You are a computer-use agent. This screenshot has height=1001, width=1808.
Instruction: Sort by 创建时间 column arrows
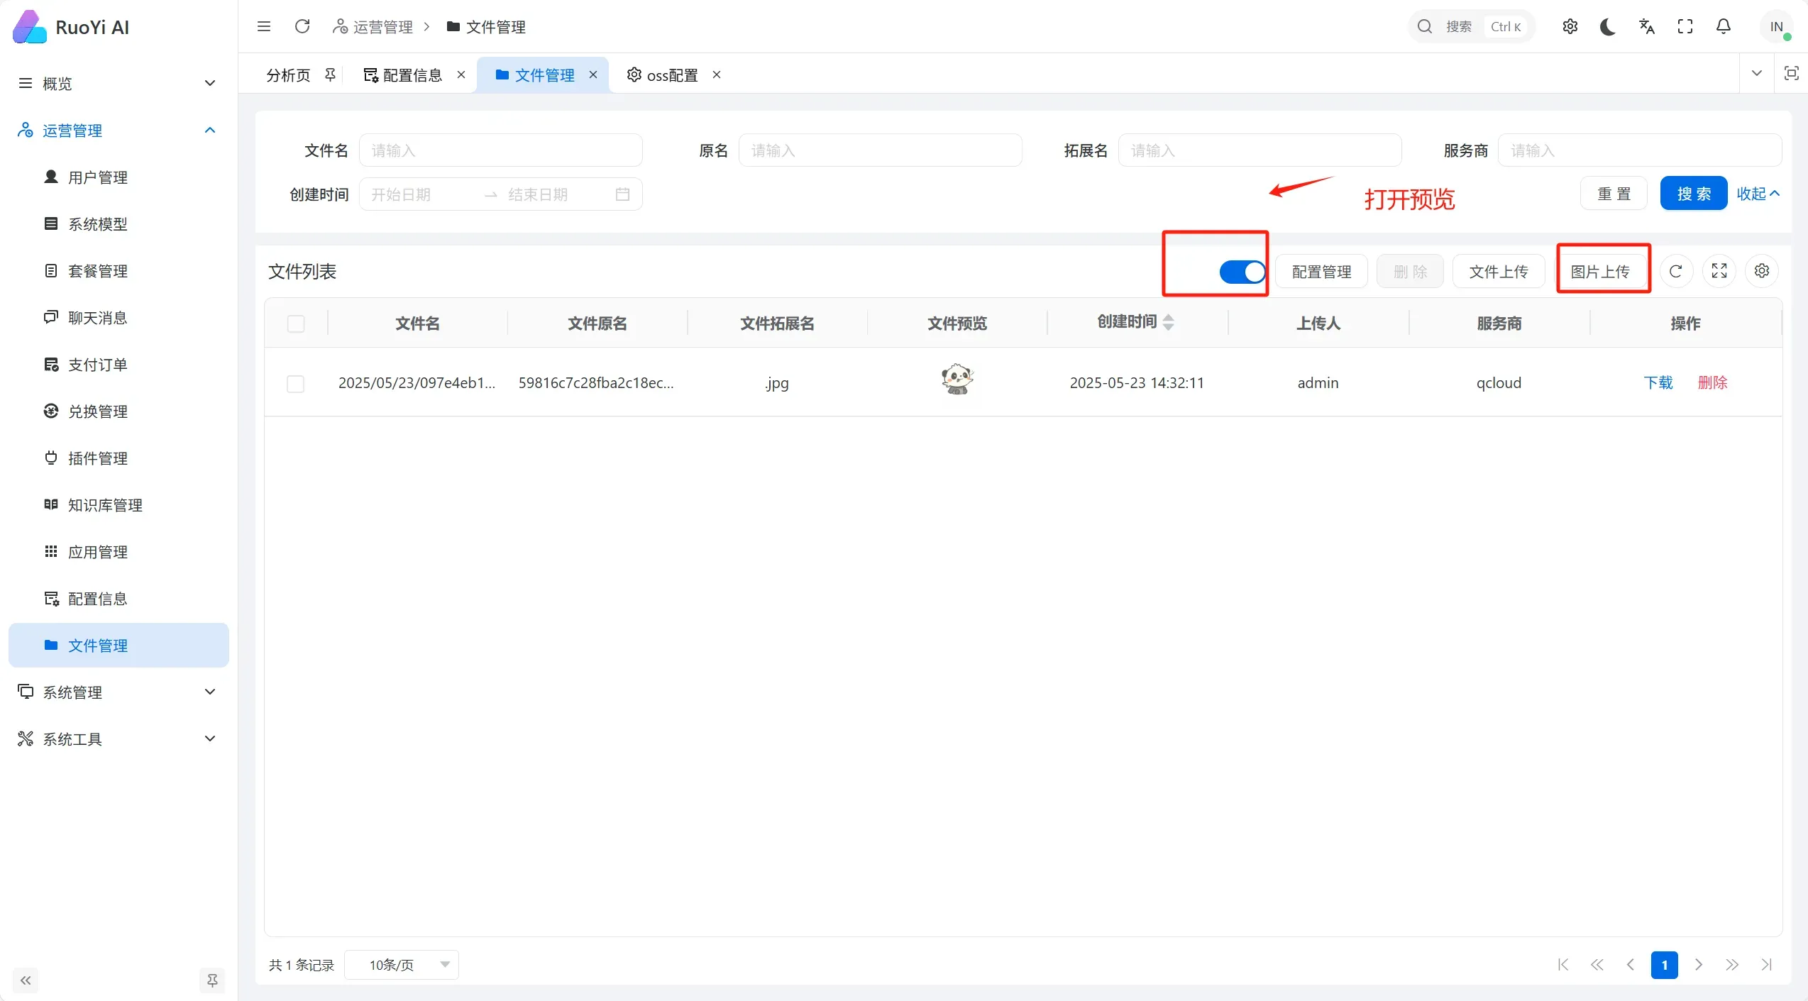(x=1168, y=323)
